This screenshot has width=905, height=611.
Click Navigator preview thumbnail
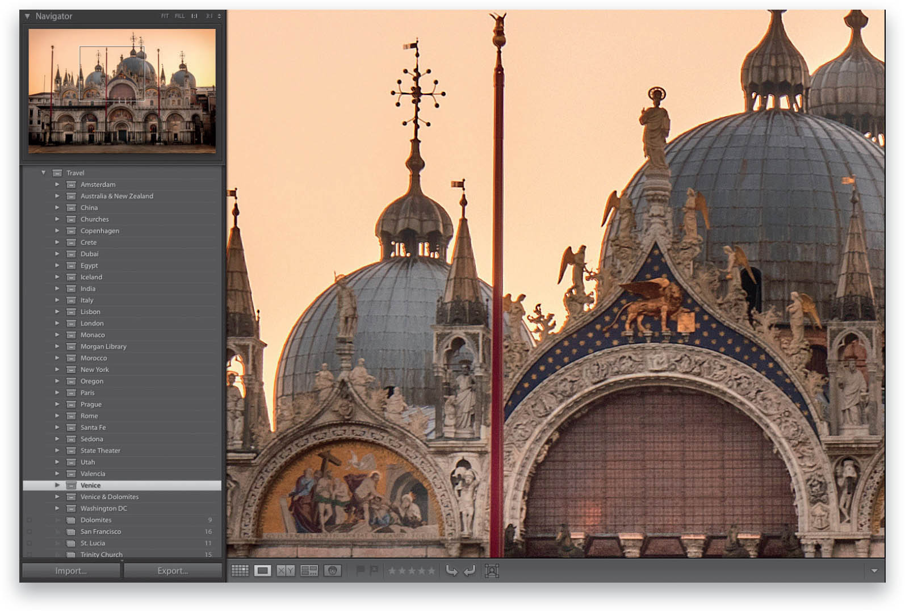122,91
